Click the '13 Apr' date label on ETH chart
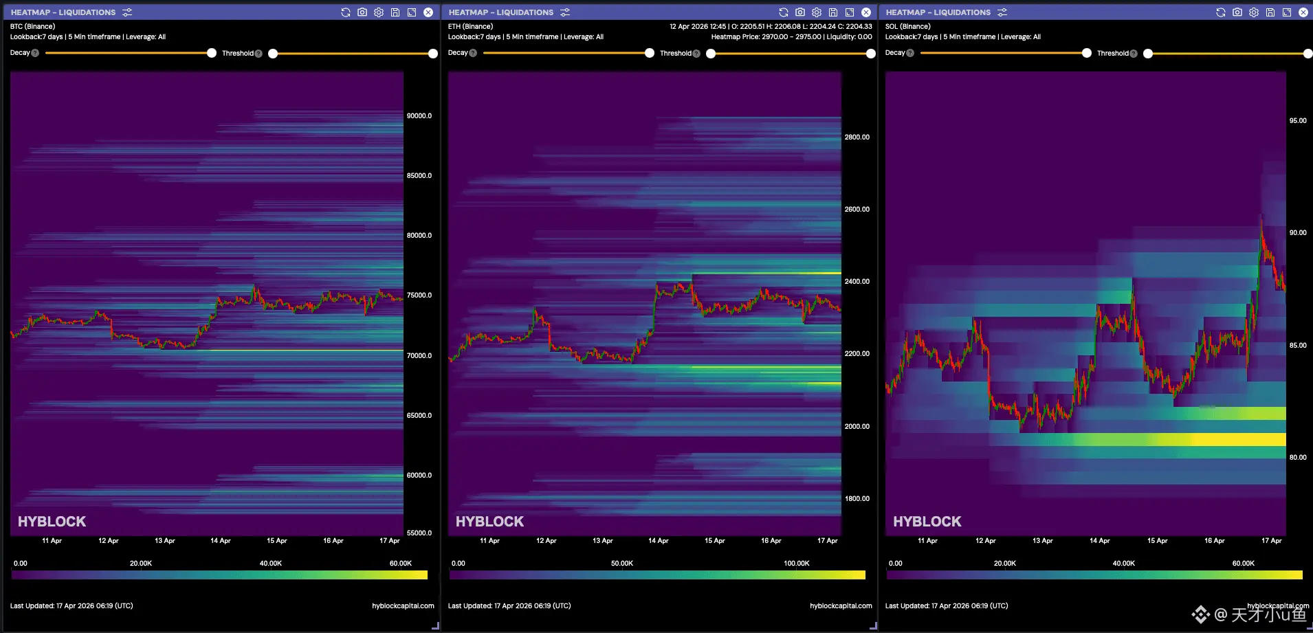Image resolution: width=1313 pixels, height=633 pixels. [x=603, y=541]
